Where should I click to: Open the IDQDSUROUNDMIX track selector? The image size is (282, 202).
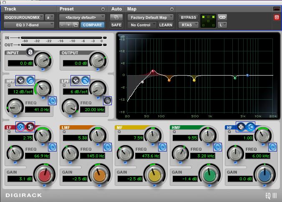[x=23, y=18]
